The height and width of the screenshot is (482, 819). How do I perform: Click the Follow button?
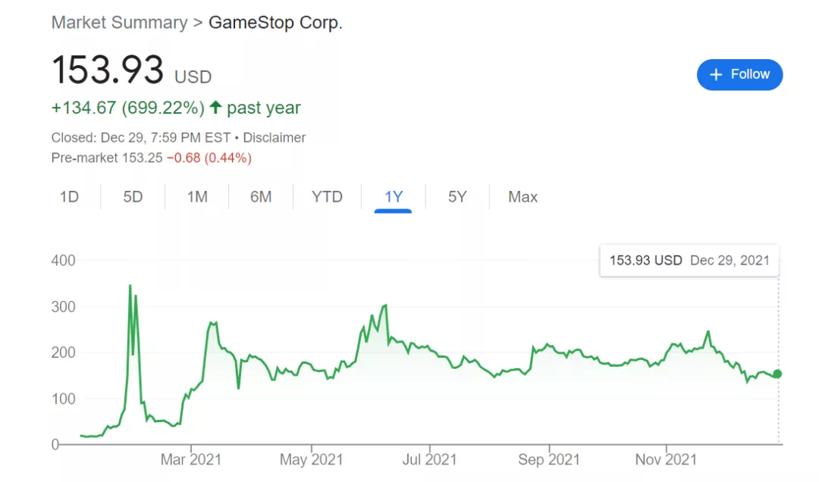(x=739, y=74)
